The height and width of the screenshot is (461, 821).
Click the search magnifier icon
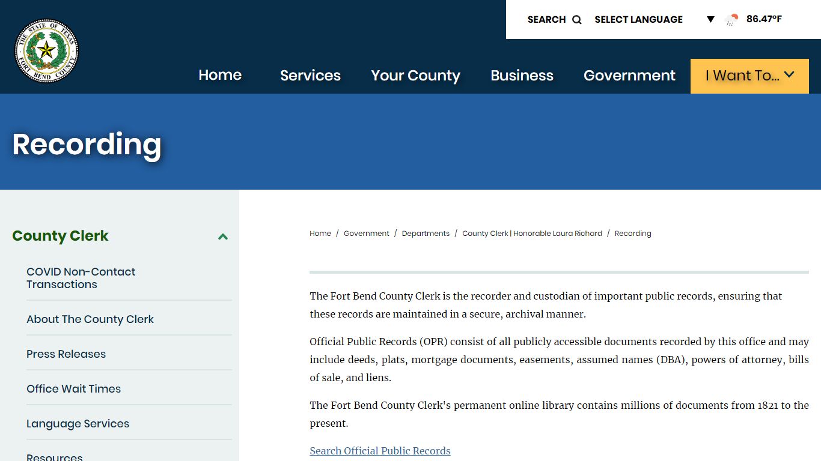[577, 20]
